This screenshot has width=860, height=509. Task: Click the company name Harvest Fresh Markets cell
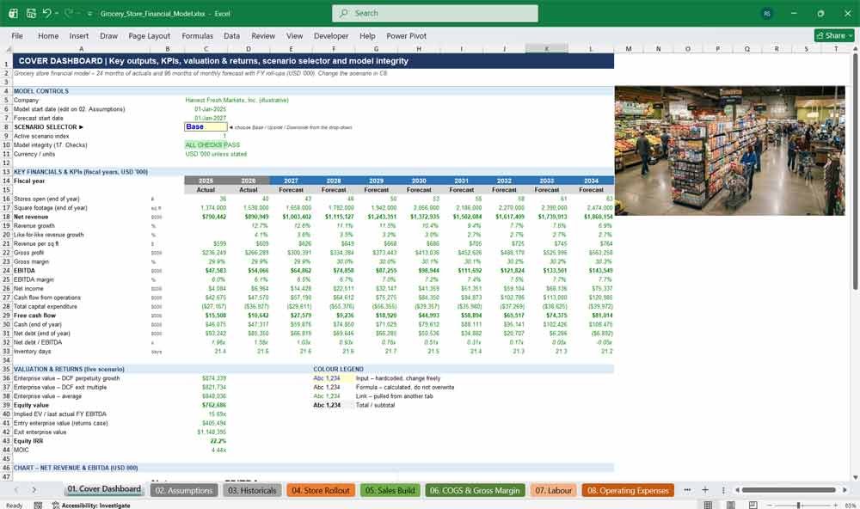(x=237, y=100)
